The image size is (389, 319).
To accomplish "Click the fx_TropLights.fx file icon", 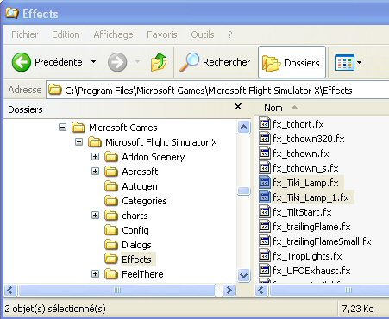I will 265,256.
